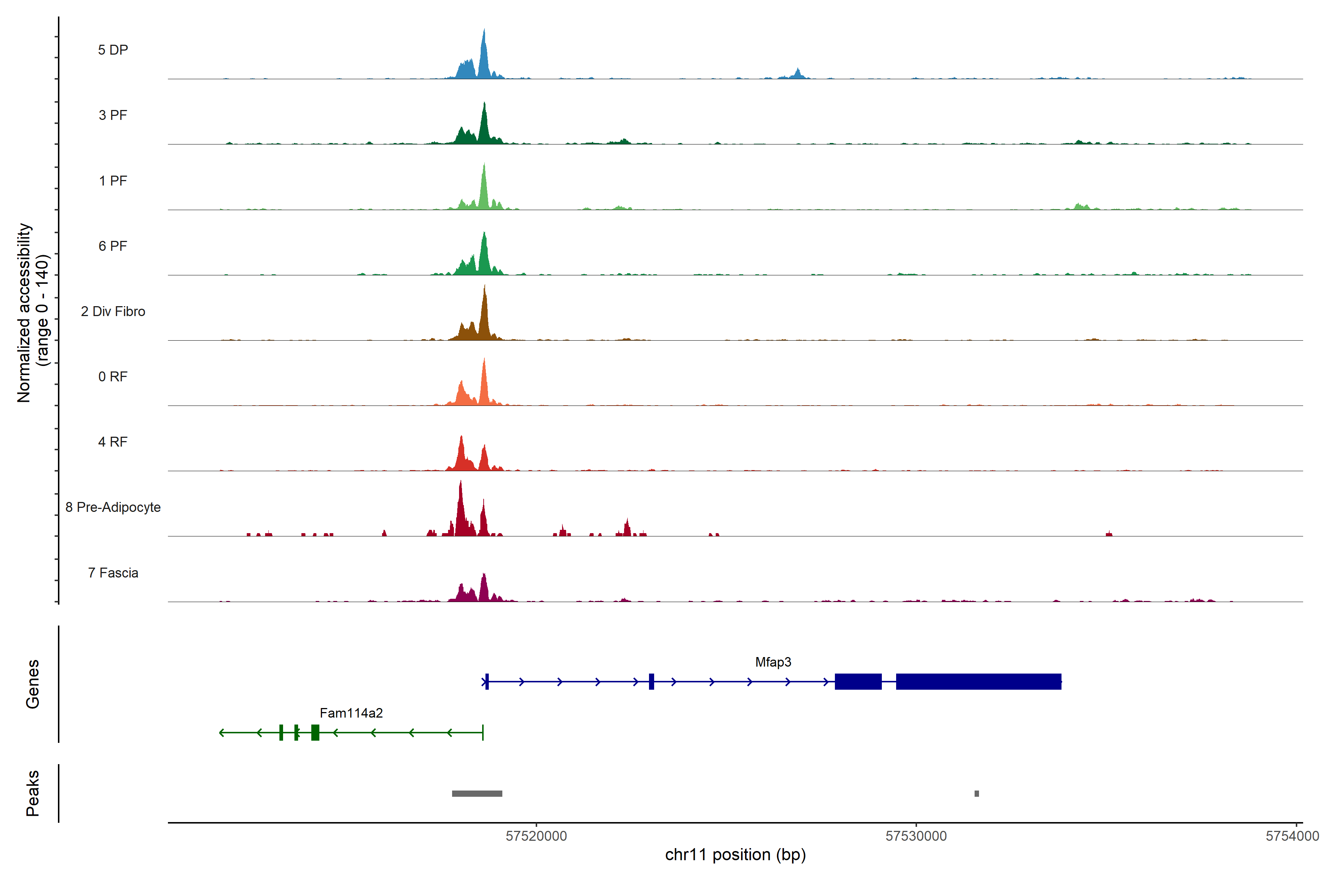The width and height of the screenshot is (1320, 880).
Task: Click the 4 RF track label
Action: pos(113,442)
